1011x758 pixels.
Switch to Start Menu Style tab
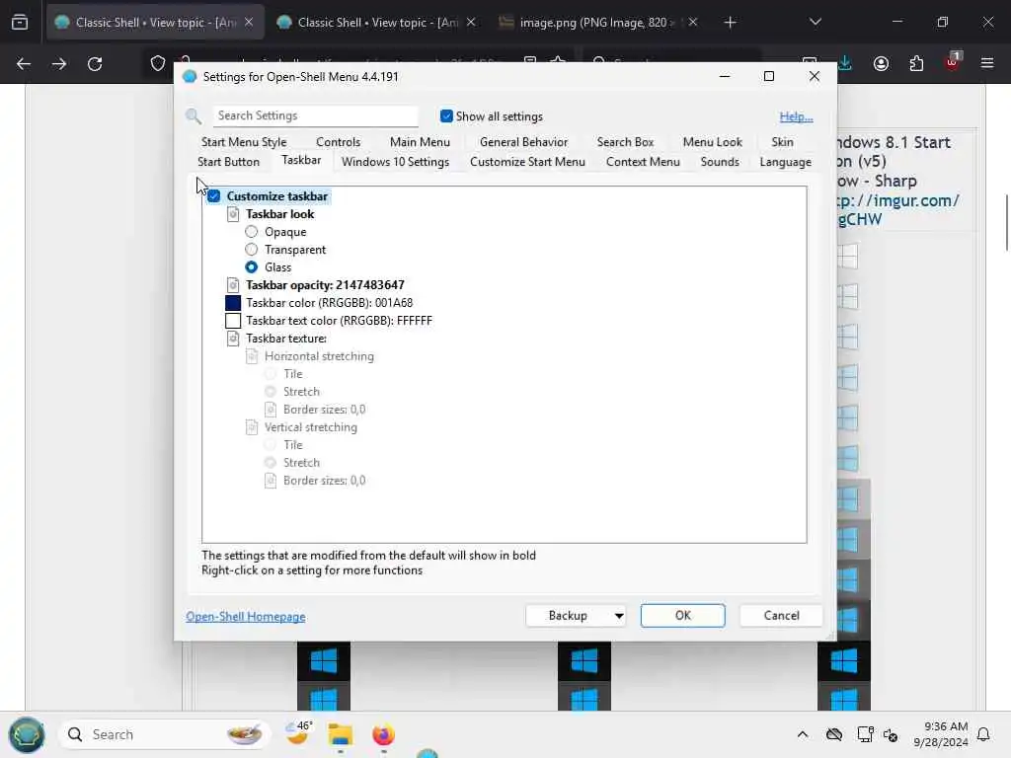tap(244, 142)
